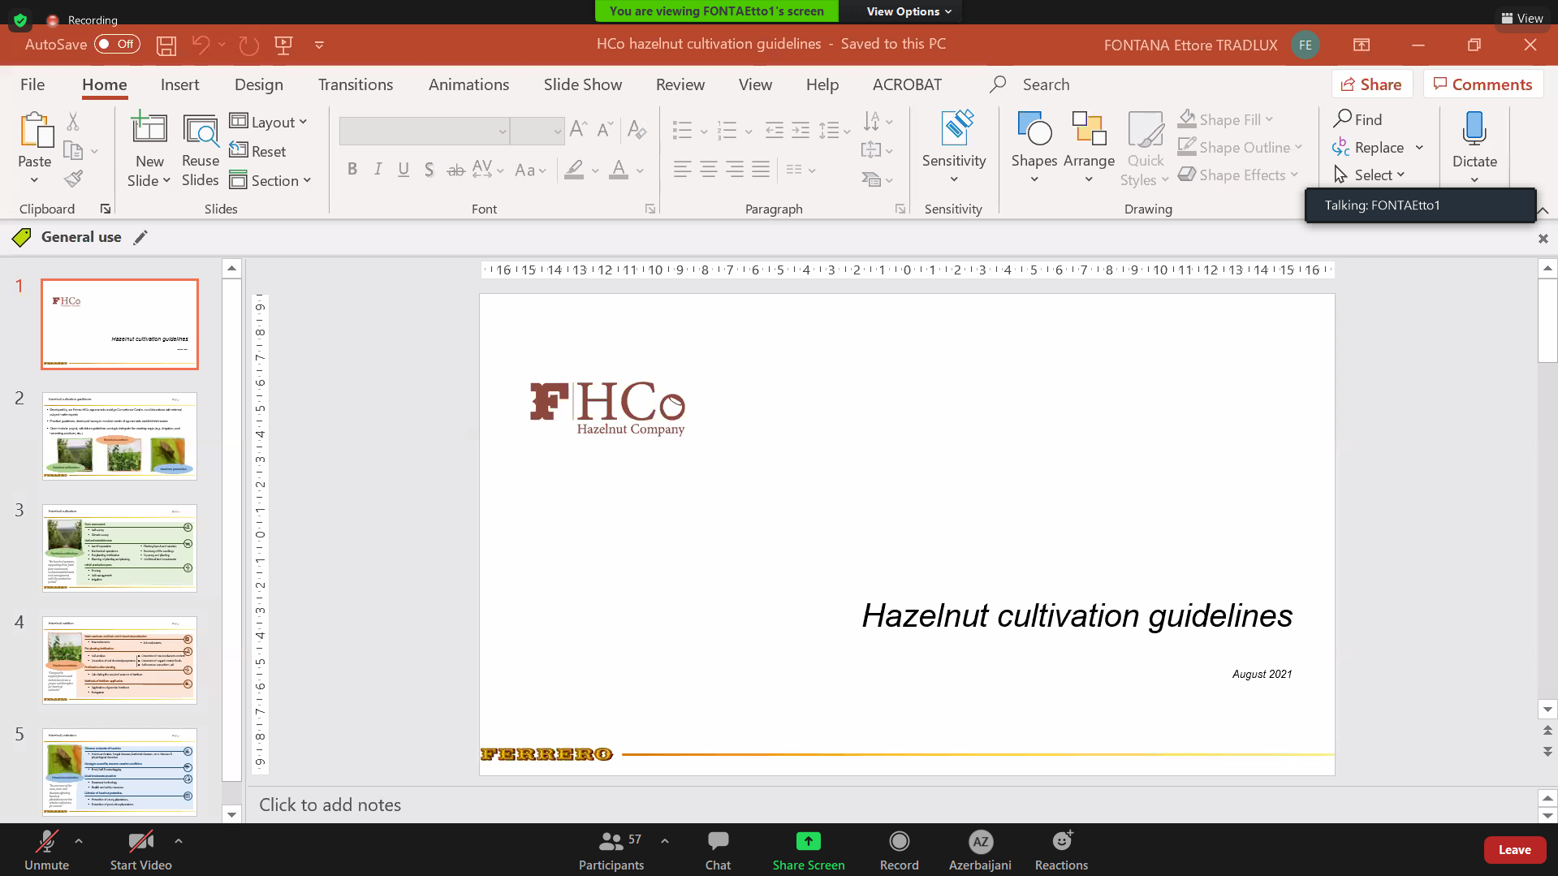Open the Participants list
1558x876 pixels.
click(x=611, y=850)
